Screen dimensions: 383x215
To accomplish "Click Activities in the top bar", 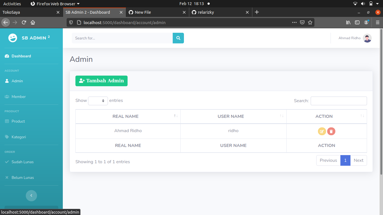I will [12, 4].
